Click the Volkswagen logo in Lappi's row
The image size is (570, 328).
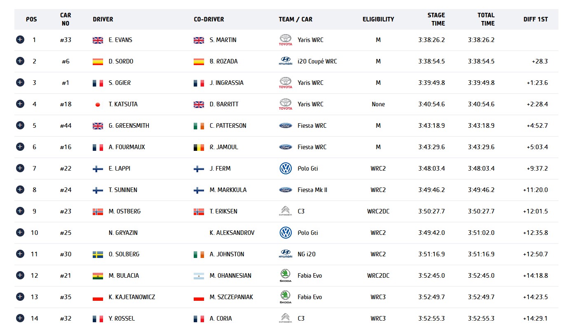tap(285, 168)
